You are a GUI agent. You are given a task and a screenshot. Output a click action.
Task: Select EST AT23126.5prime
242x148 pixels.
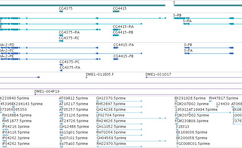(x=74, y=115)
